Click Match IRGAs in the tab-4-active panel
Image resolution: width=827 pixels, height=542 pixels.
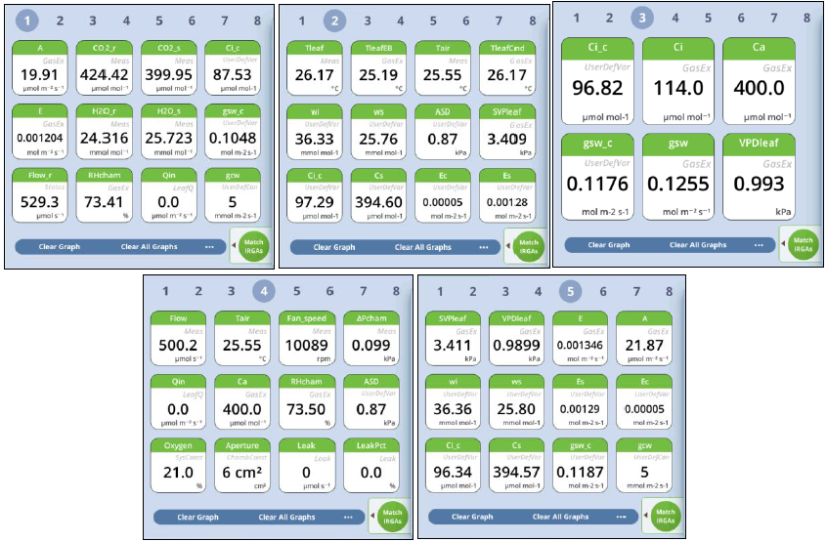click(392, 517)
